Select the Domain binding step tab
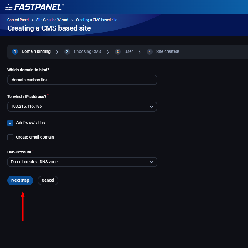The image size is (248, 248). (36, 52)
